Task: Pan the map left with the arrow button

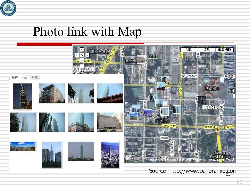Action: point(77,55)
